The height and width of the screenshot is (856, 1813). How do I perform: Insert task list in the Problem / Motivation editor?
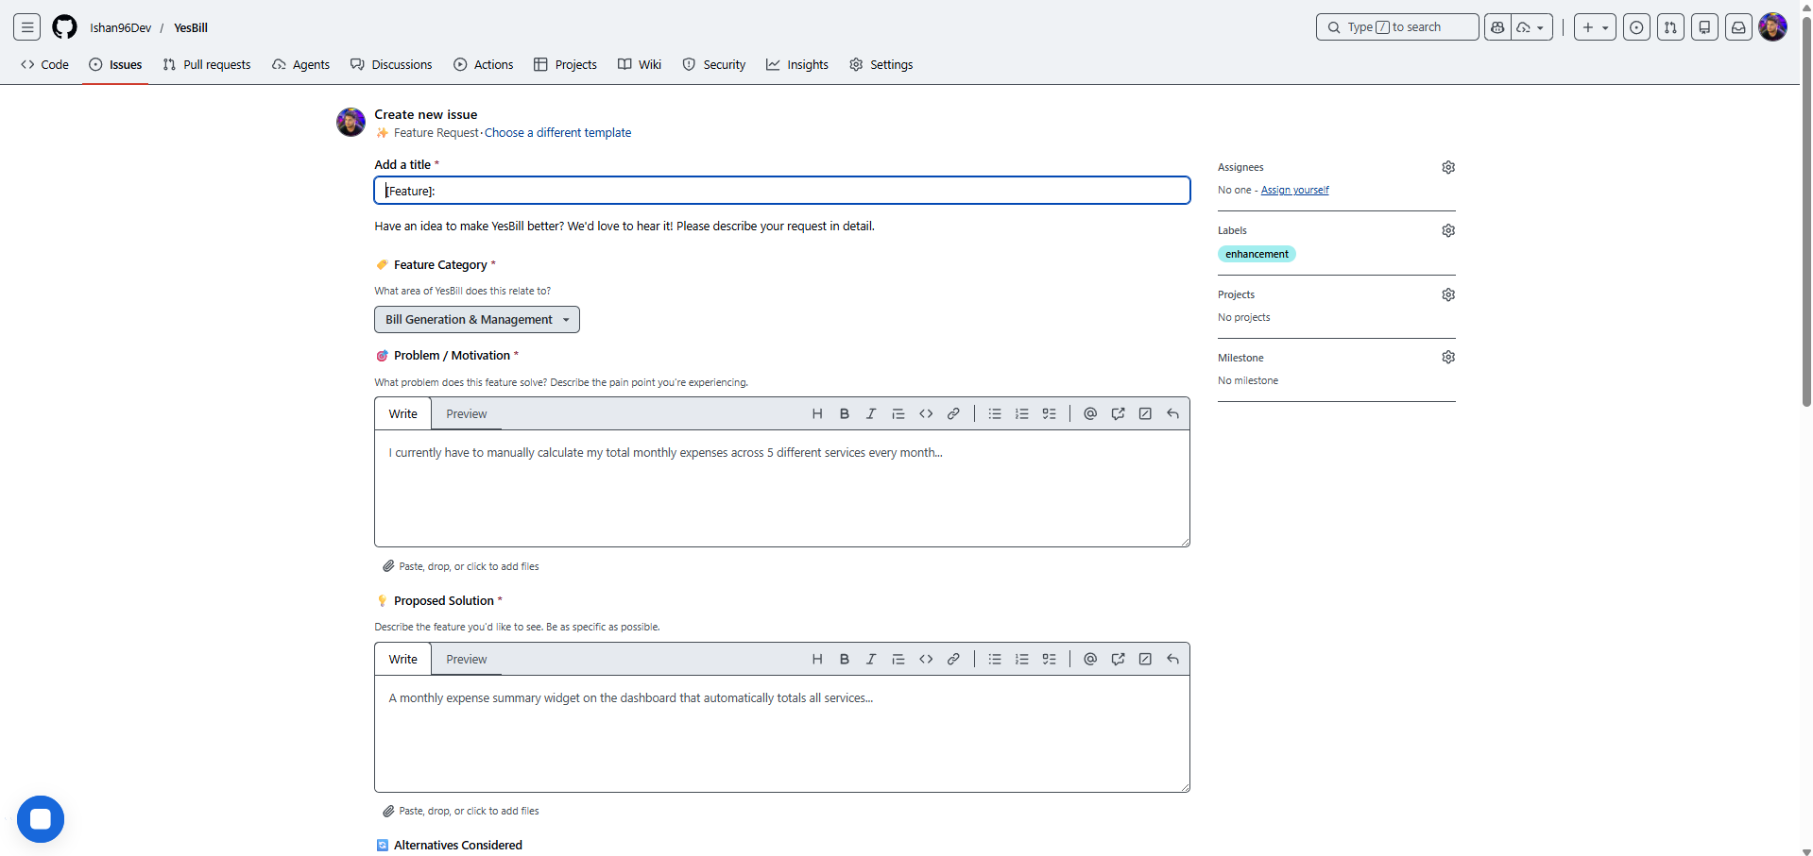1049,413
